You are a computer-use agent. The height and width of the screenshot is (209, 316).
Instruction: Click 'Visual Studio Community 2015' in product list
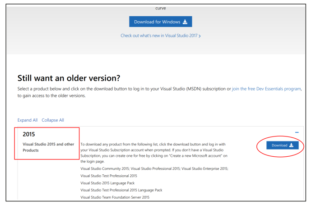pyautogui.click(x=106, y=168)
